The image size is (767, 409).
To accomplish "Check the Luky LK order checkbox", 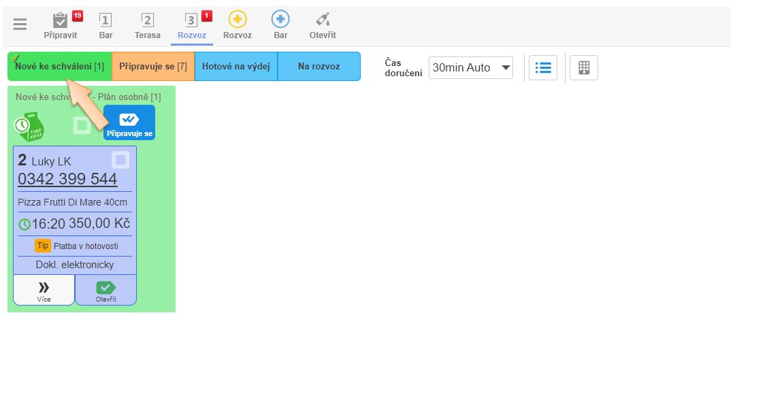I will 120,160.
